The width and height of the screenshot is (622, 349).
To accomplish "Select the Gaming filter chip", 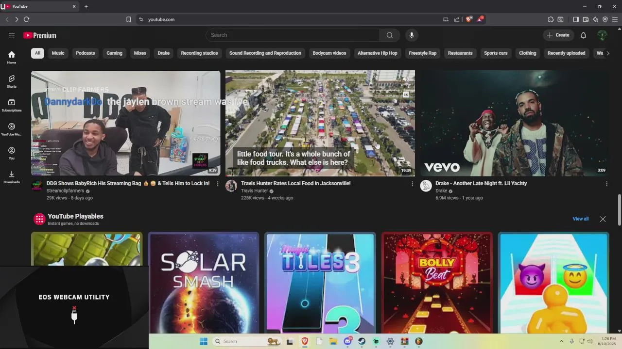I will click(x=114, y=53).
